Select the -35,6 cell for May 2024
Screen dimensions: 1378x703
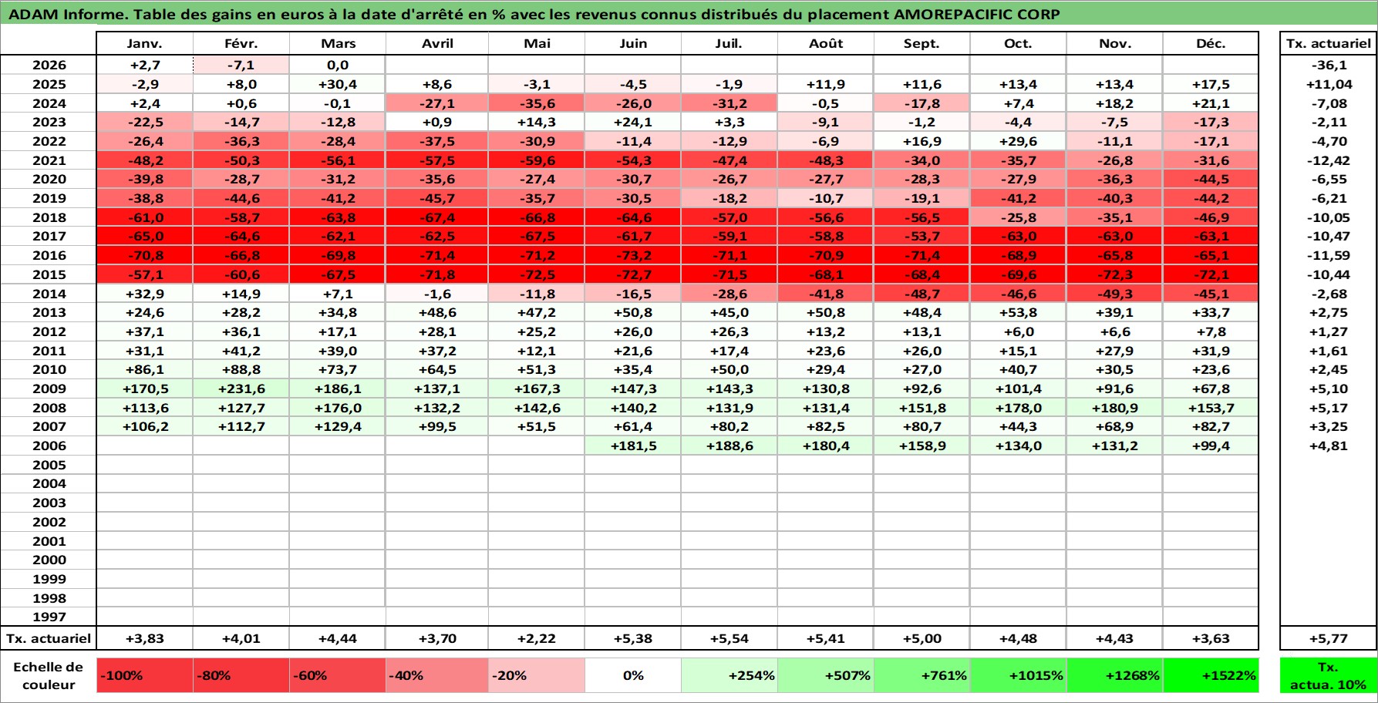point(537,103)
